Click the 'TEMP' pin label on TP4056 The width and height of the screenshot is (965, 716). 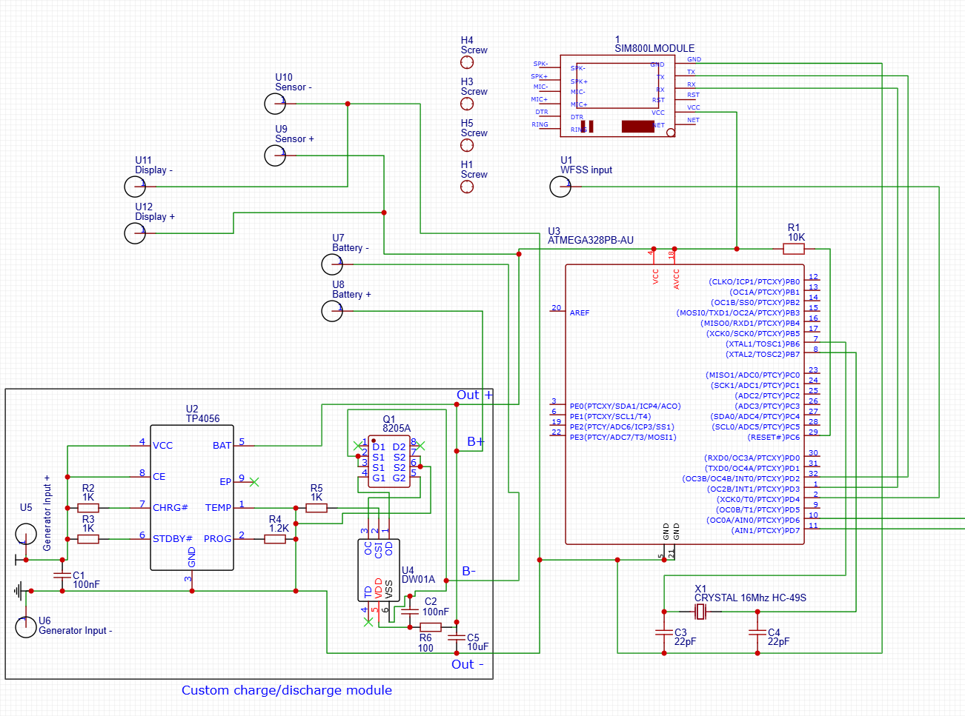(219, 508)
